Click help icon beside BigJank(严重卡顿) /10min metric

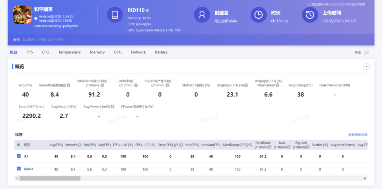tap(168, 86)
